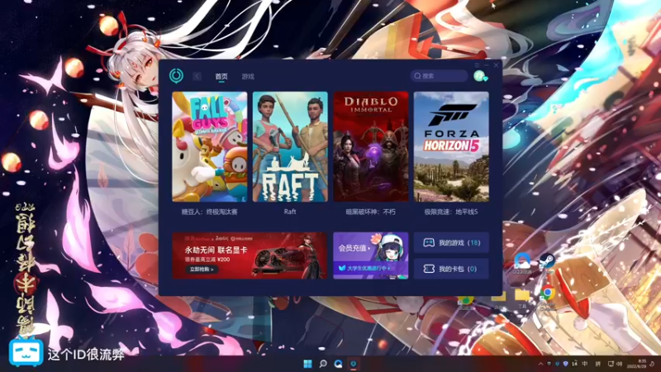Open the Raft game cover

click(x=290, y=146)
